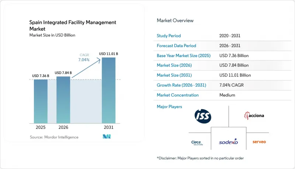
Task: Select the Sodexo logo
Action: click(229, 142)
